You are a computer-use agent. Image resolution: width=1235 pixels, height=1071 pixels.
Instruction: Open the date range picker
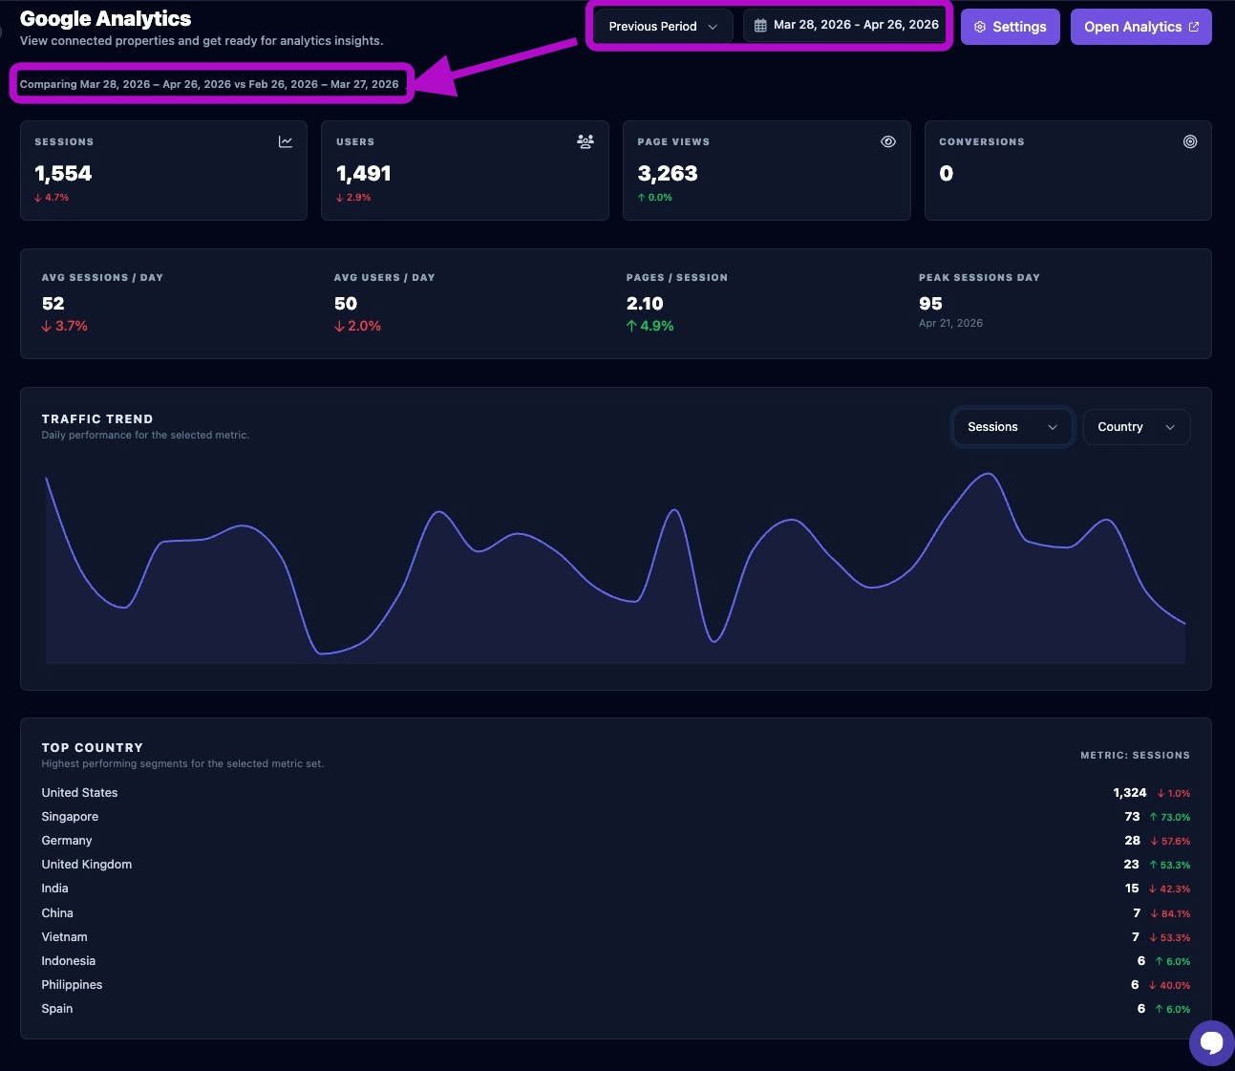tap(845, 26)
